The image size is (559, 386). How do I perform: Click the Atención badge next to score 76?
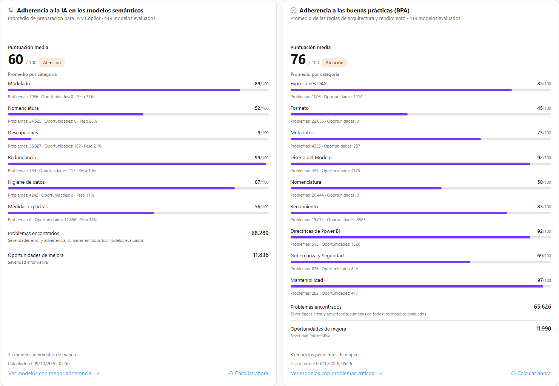click(334, 63)
